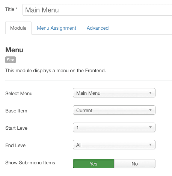Switch to the Advanced tab

point(98,28)
